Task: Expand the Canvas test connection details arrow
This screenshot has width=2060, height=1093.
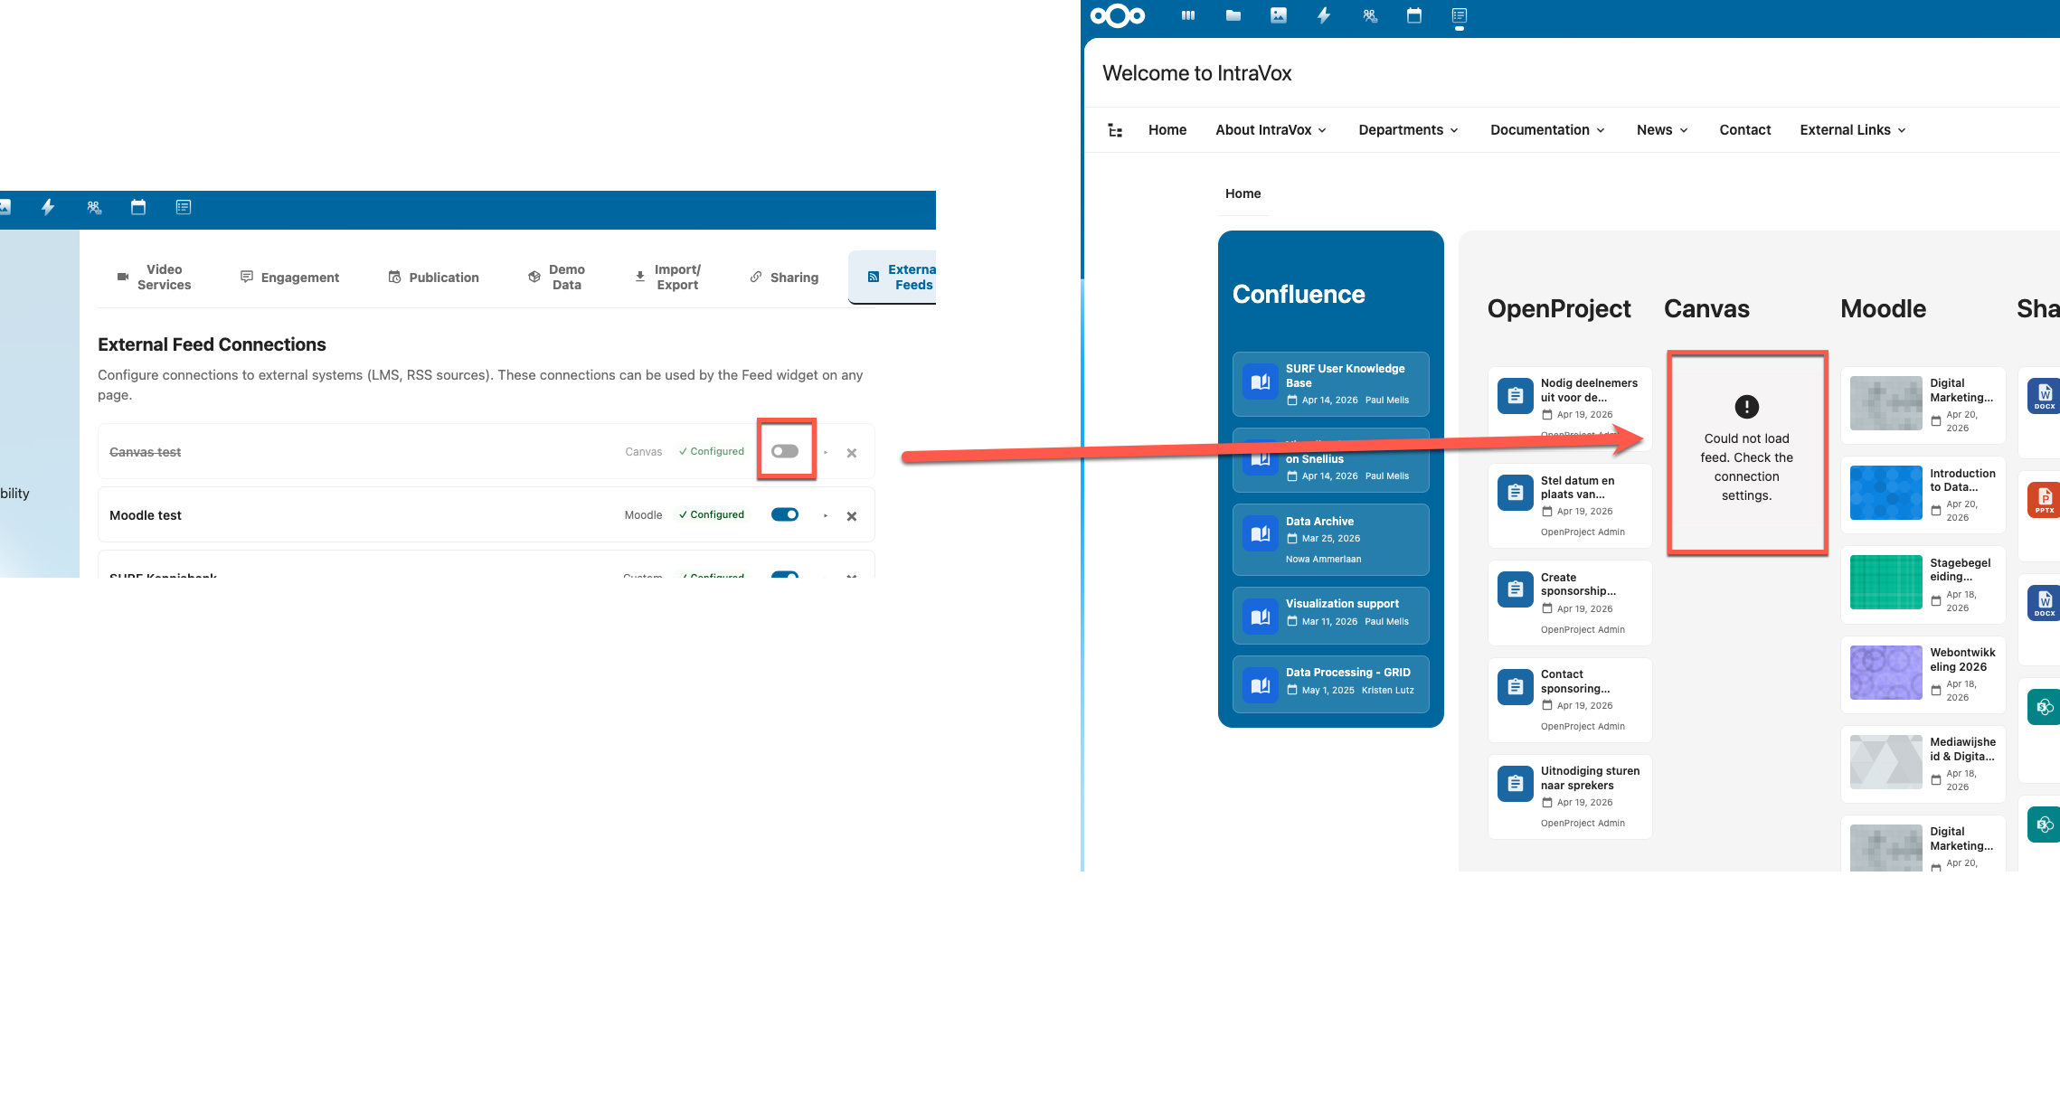Action: pyautogui.click(x=826, y=452)
